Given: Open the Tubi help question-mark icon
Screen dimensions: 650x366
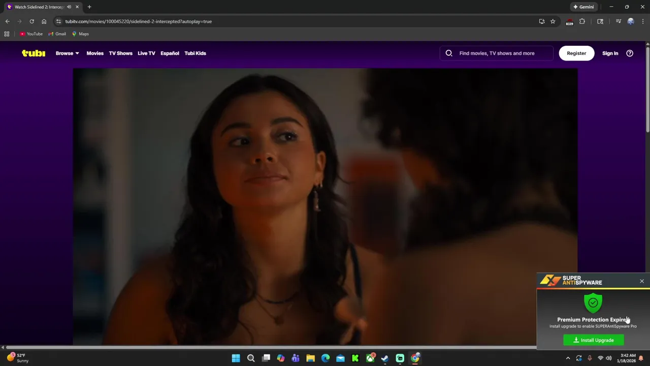Looking at the screenshot, I should [x=630, y=53].
